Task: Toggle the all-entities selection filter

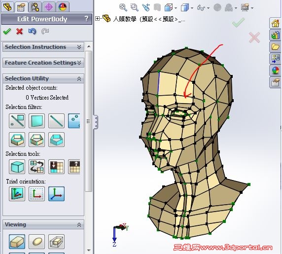Action: coord(17,121)
